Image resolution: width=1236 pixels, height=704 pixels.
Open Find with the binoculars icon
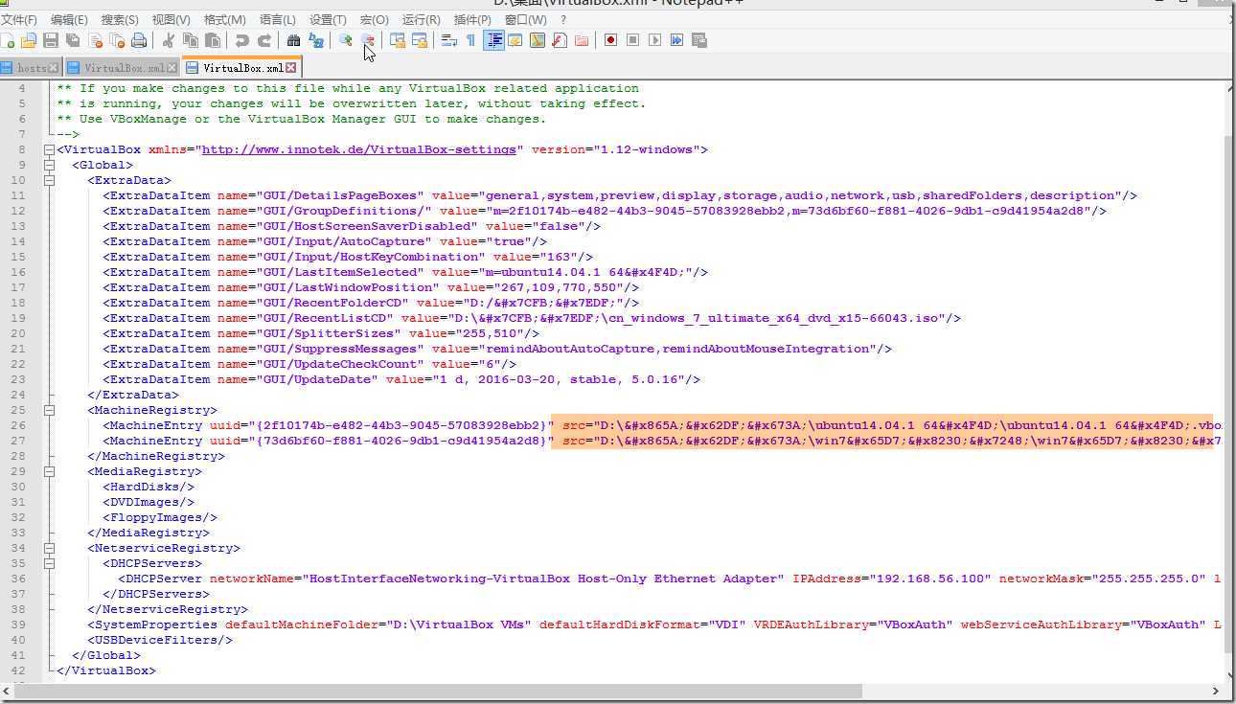click(293, 40)
